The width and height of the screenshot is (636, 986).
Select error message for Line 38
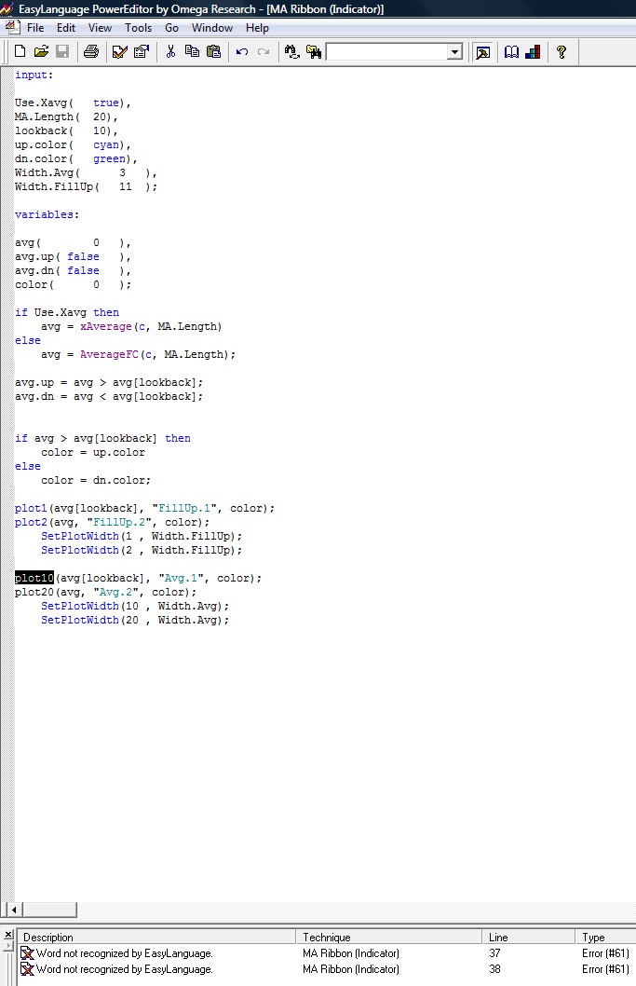[125, 969]
